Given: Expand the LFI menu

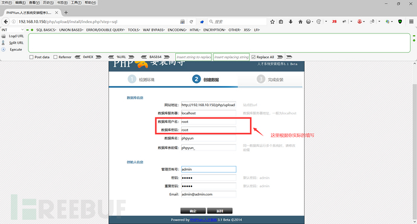Looking at the screenshot, I should [x=257, y=30].
